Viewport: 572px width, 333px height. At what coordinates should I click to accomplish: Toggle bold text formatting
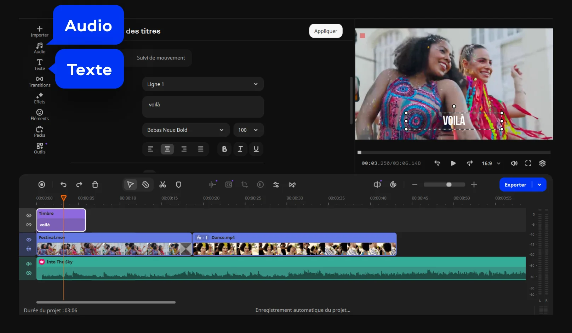point(224,149)
